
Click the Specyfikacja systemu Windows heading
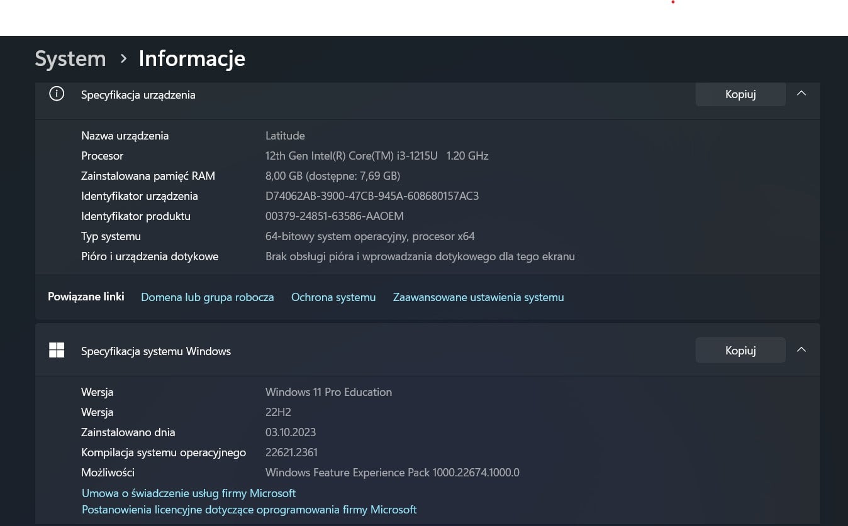pyautogui.click(x=156, y=351)
